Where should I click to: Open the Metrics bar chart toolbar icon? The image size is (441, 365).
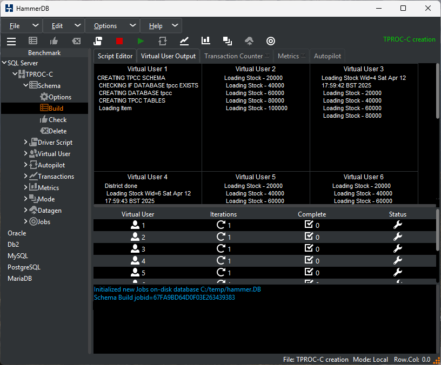pyautogui.click(x=206, y=40)
